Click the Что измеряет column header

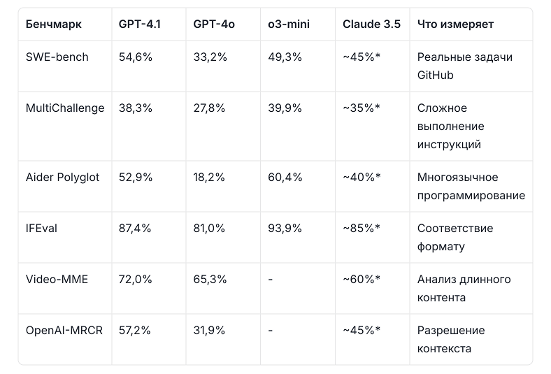(455, 24)
